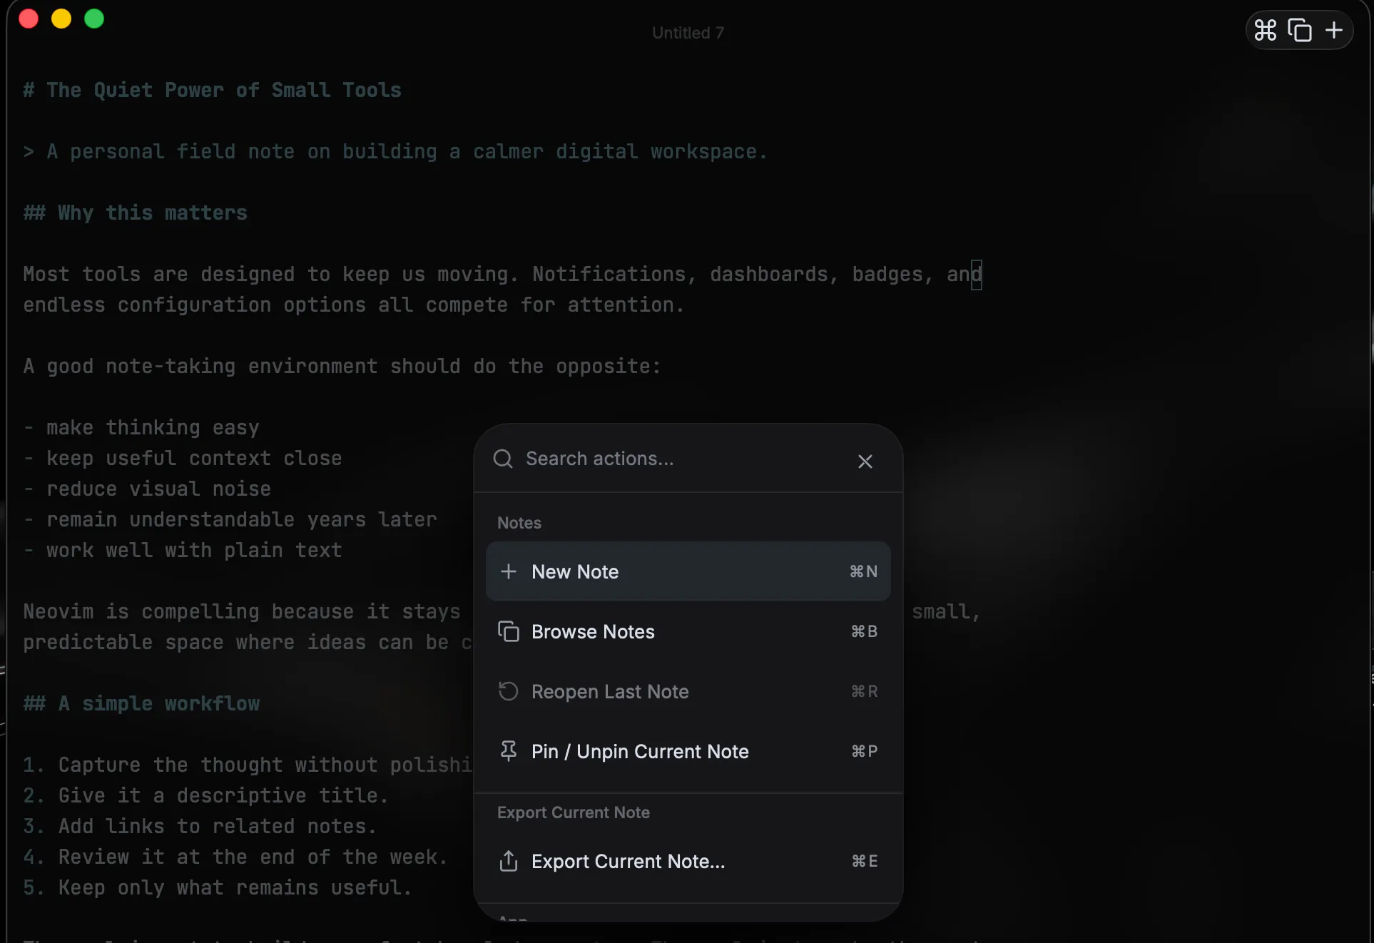Image resolution: width=1374 pixels, height=943 pixels.
Task: Click the share icon beside Export Current Note
Action: pos(509,861)
